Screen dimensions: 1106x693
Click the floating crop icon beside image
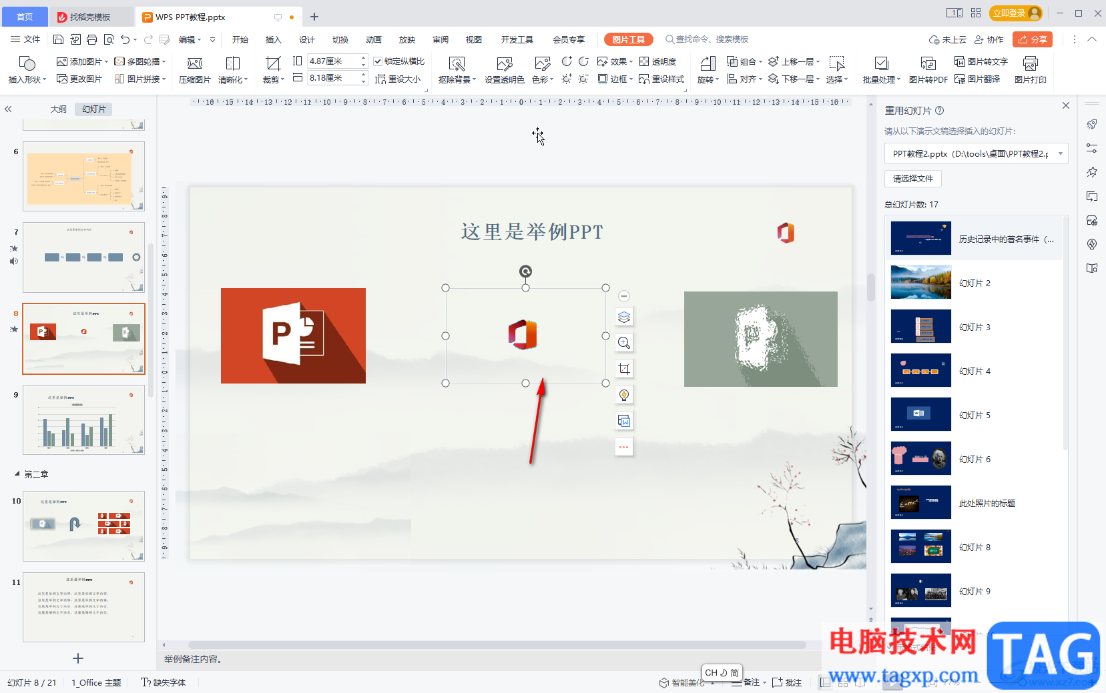point(624,369)
